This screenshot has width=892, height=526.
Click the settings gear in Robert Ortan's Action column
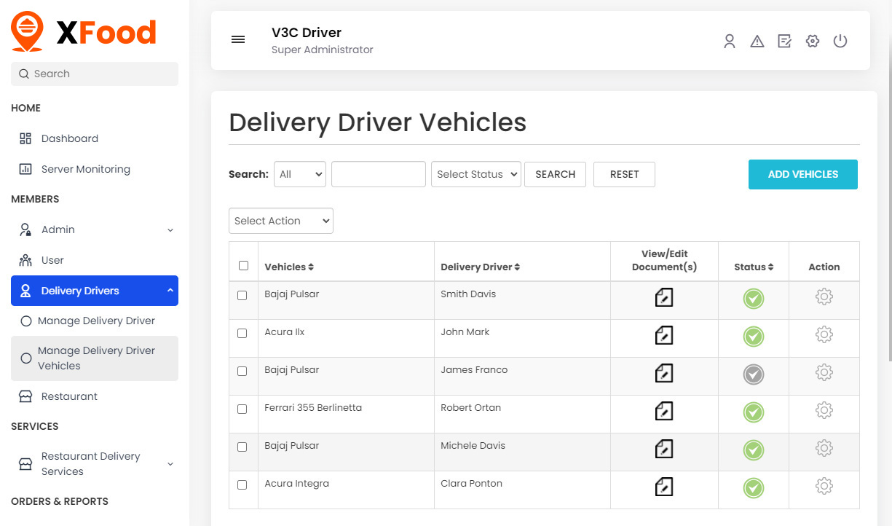[x=824, y=410]
